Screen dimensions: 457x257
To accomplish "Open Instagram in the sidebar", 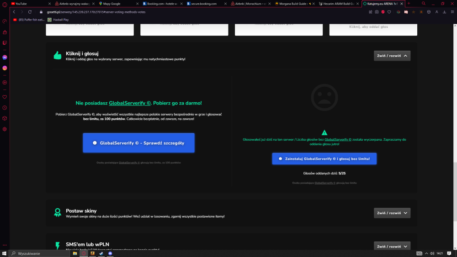I will 5,68.
